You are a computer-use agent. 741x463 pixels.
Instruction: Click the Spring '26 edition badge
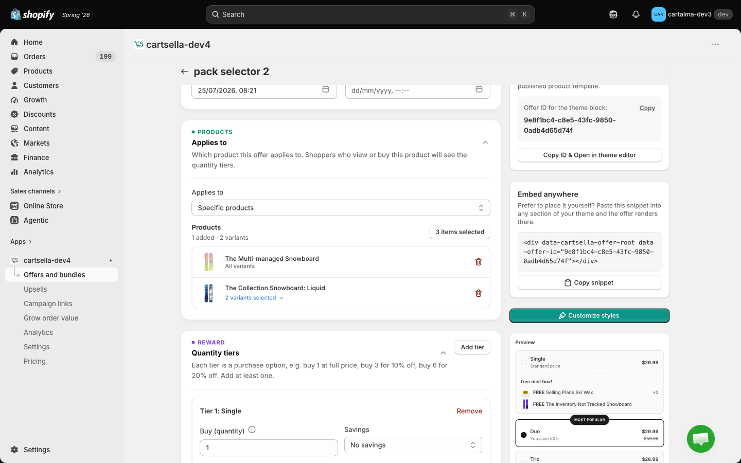point(76,14)
